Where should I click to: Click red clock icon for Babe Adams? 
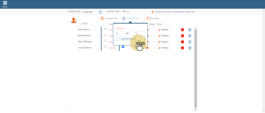(x=182, y=36)
